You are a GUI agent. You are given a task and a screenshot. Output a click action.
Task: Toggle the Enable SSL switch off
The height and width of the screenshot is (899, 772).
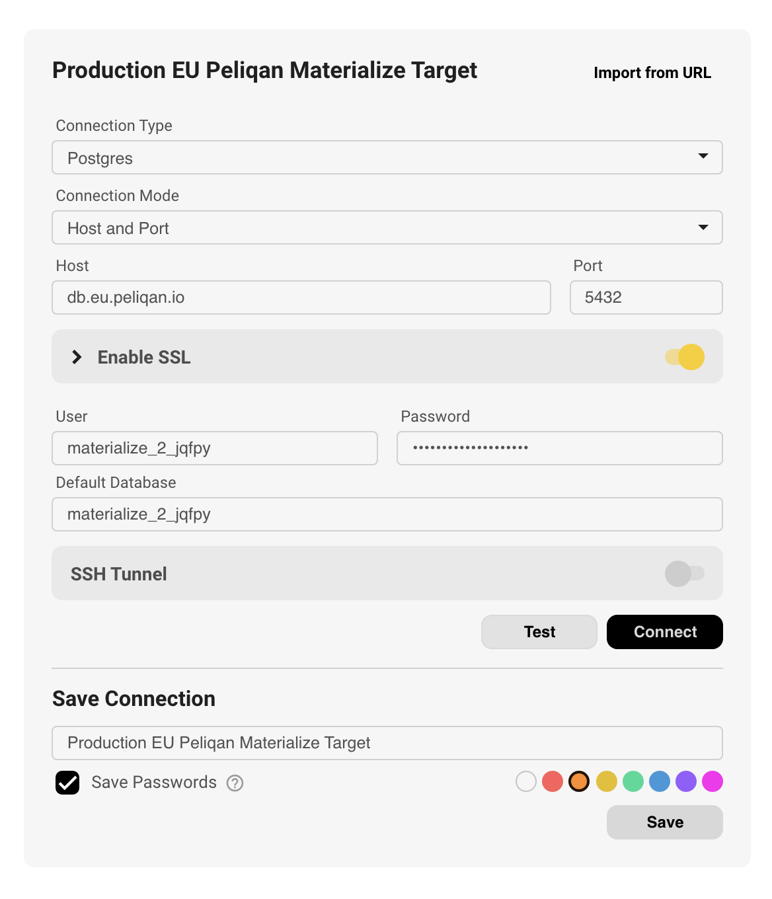pos(685,357)
